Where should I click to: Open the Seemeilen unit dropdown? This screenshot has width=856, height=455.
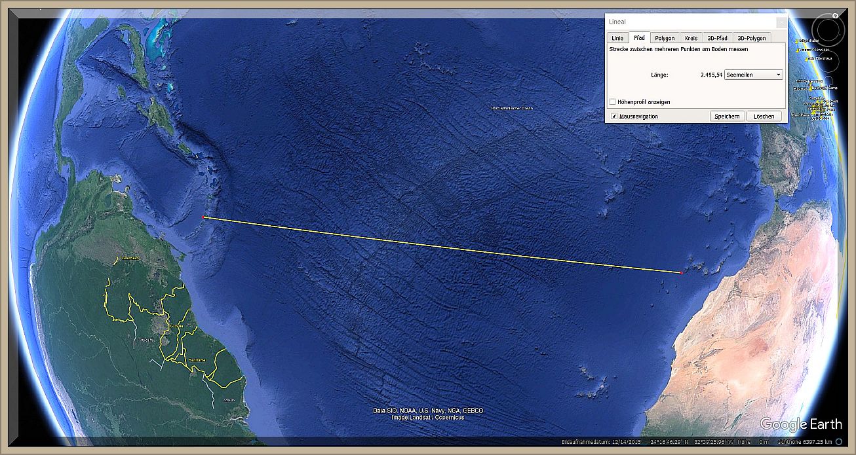(753, 75)
